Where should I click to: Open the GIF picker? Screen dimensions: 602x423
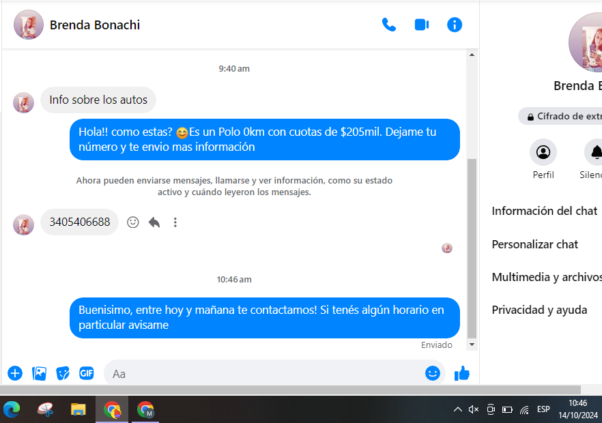pos(86,373)
